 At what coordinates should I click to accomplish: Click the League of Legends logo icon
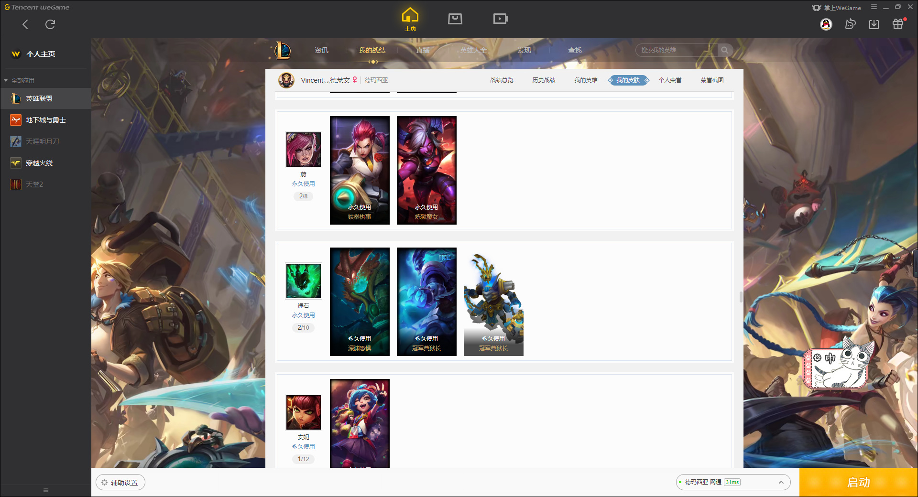tap(283, 50)
